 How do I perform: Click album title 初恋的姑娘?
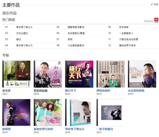[x=41, y=91]
